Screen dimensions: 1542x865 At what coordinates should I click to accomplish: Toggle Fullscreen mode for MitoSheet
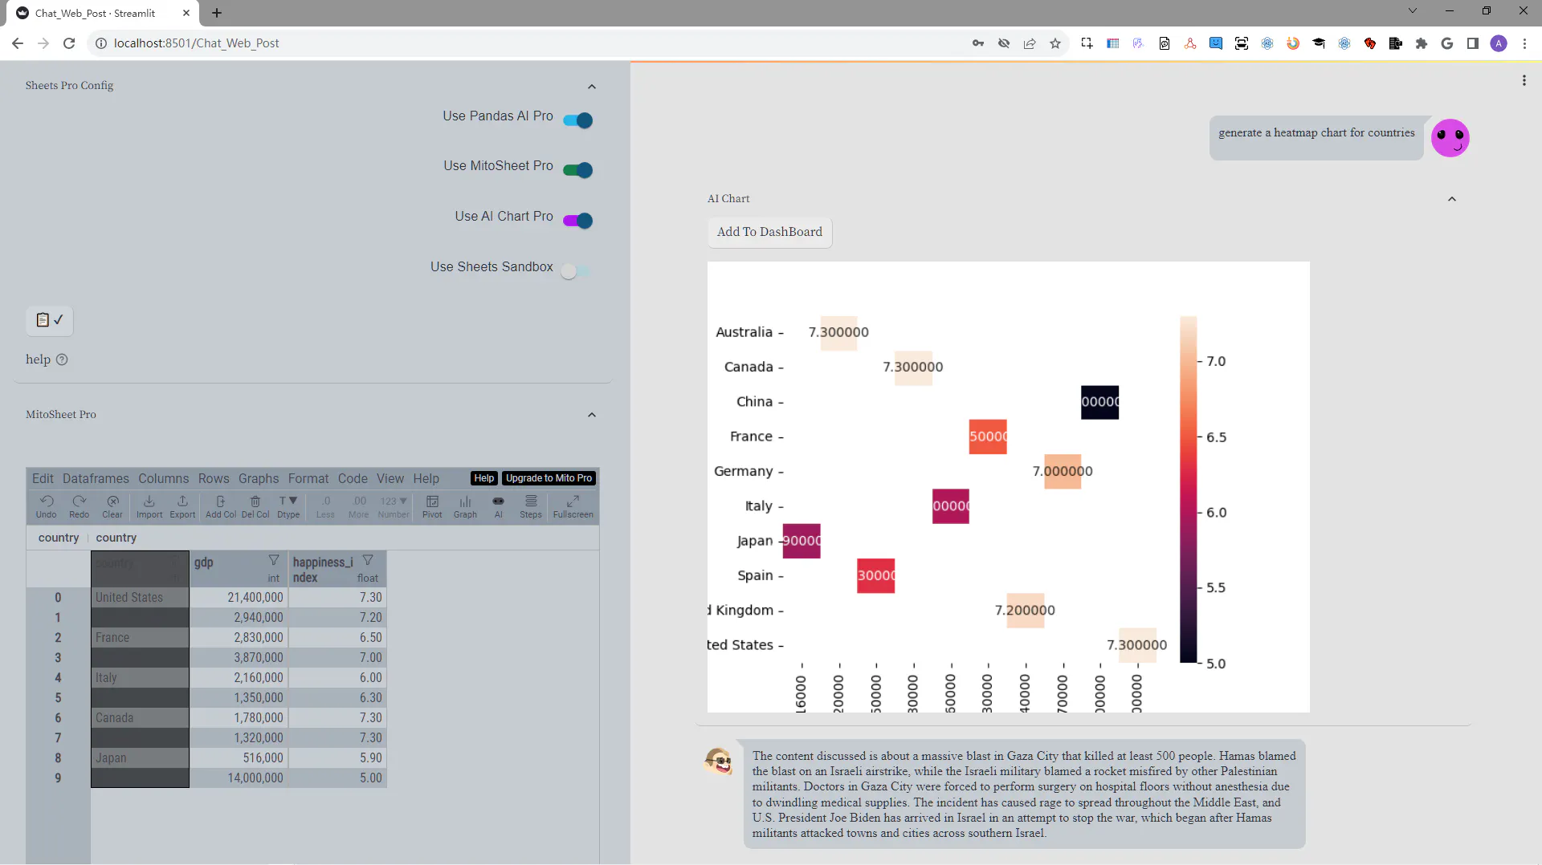pyautogui.click(x=573, y=506)
